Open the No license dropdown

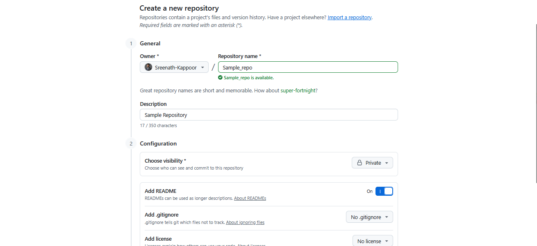point(373,241)
